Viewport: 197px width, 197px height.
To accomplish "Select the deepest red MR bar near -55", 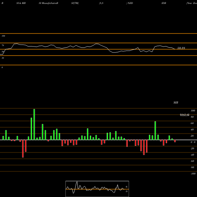I will (x=23, y=149).
